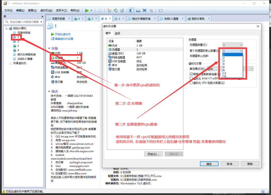Collapse the cores-per-processor dropdown via its arrow

click(x=241, y=51)
